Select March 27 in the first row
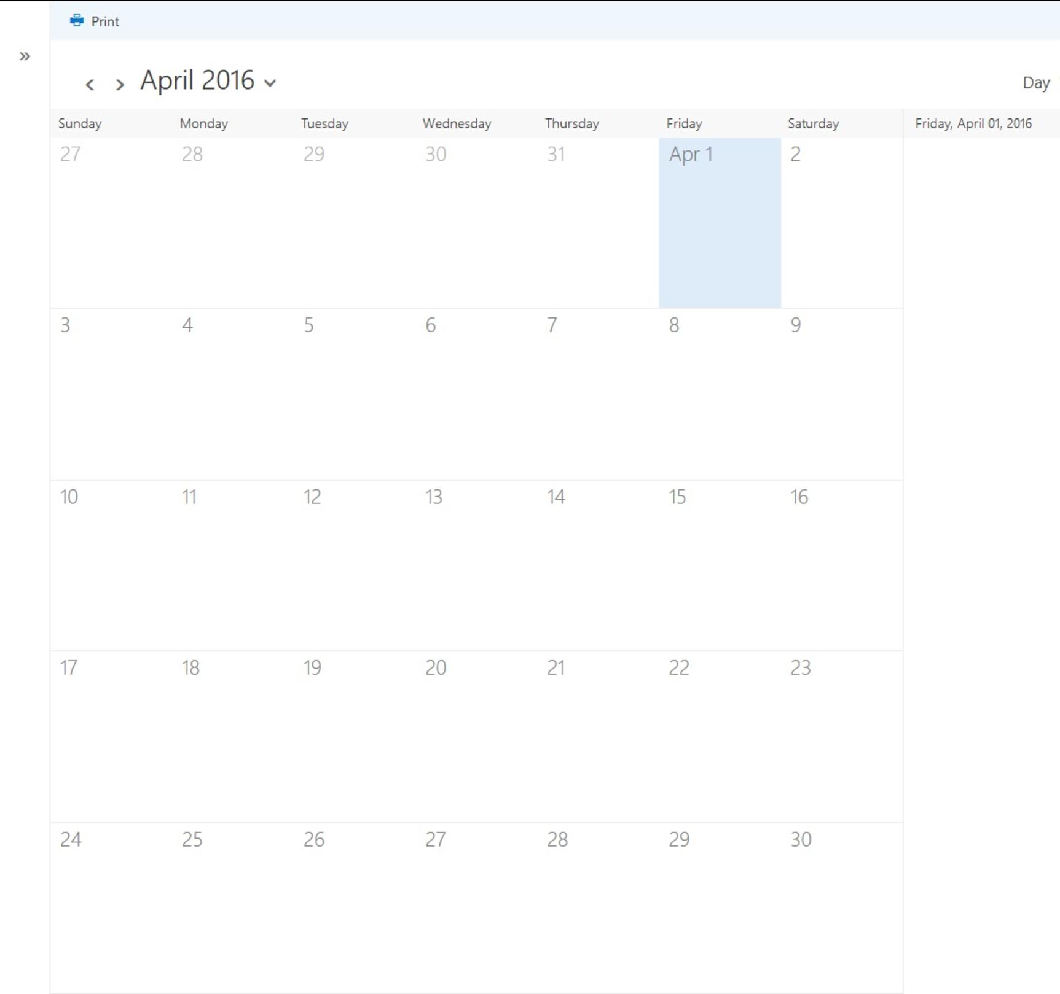 click(x=111, y=222)
